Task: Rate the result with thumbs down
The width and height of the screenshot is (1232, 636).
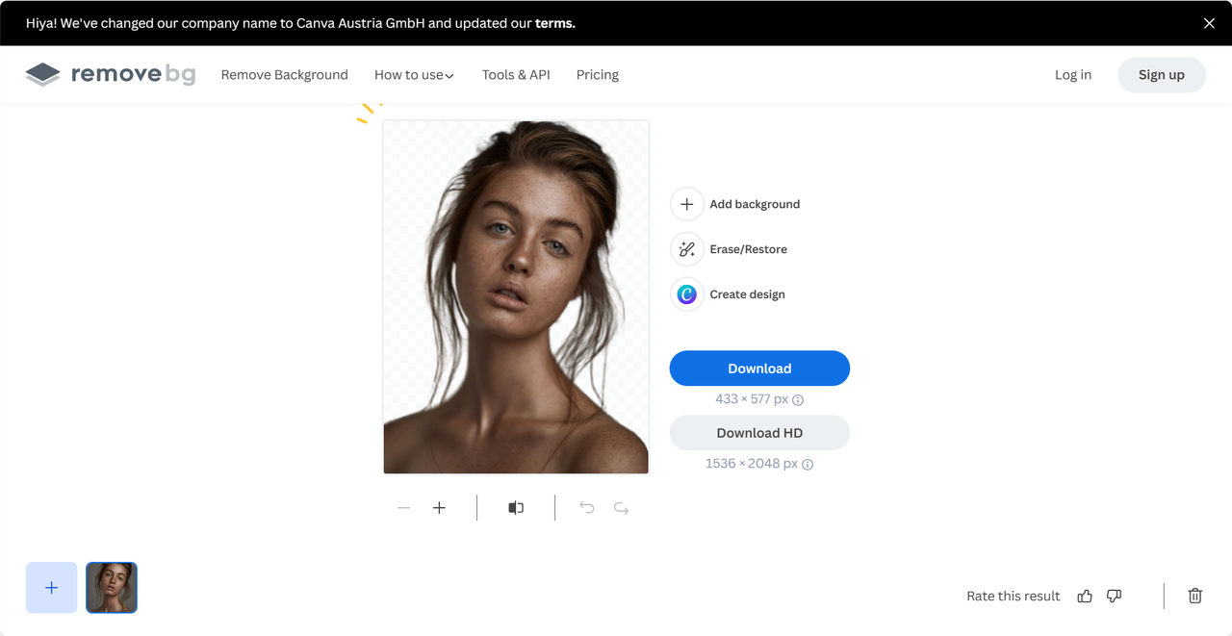Action: tap(1114, 596)
